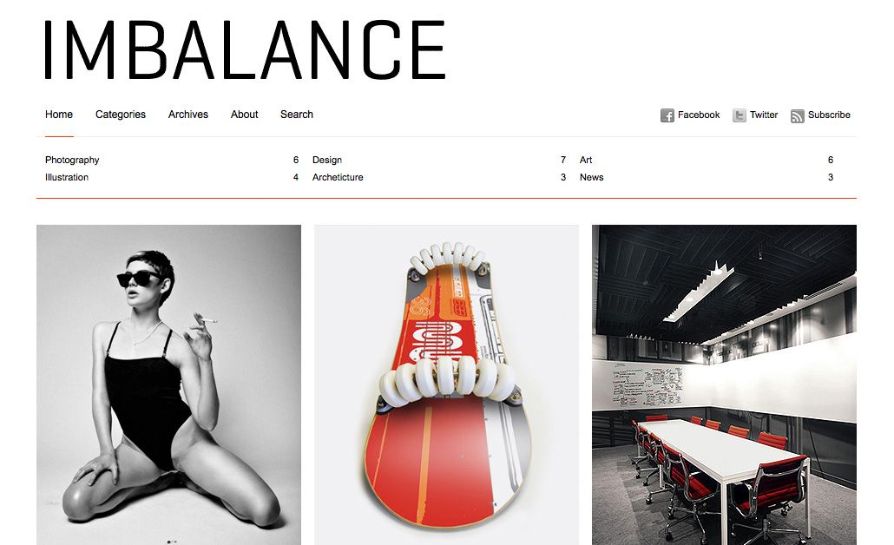Viewport: 894px width, 545px height.
Task: Click the Twitter bird icon
Action: click(x=739, y=115)
